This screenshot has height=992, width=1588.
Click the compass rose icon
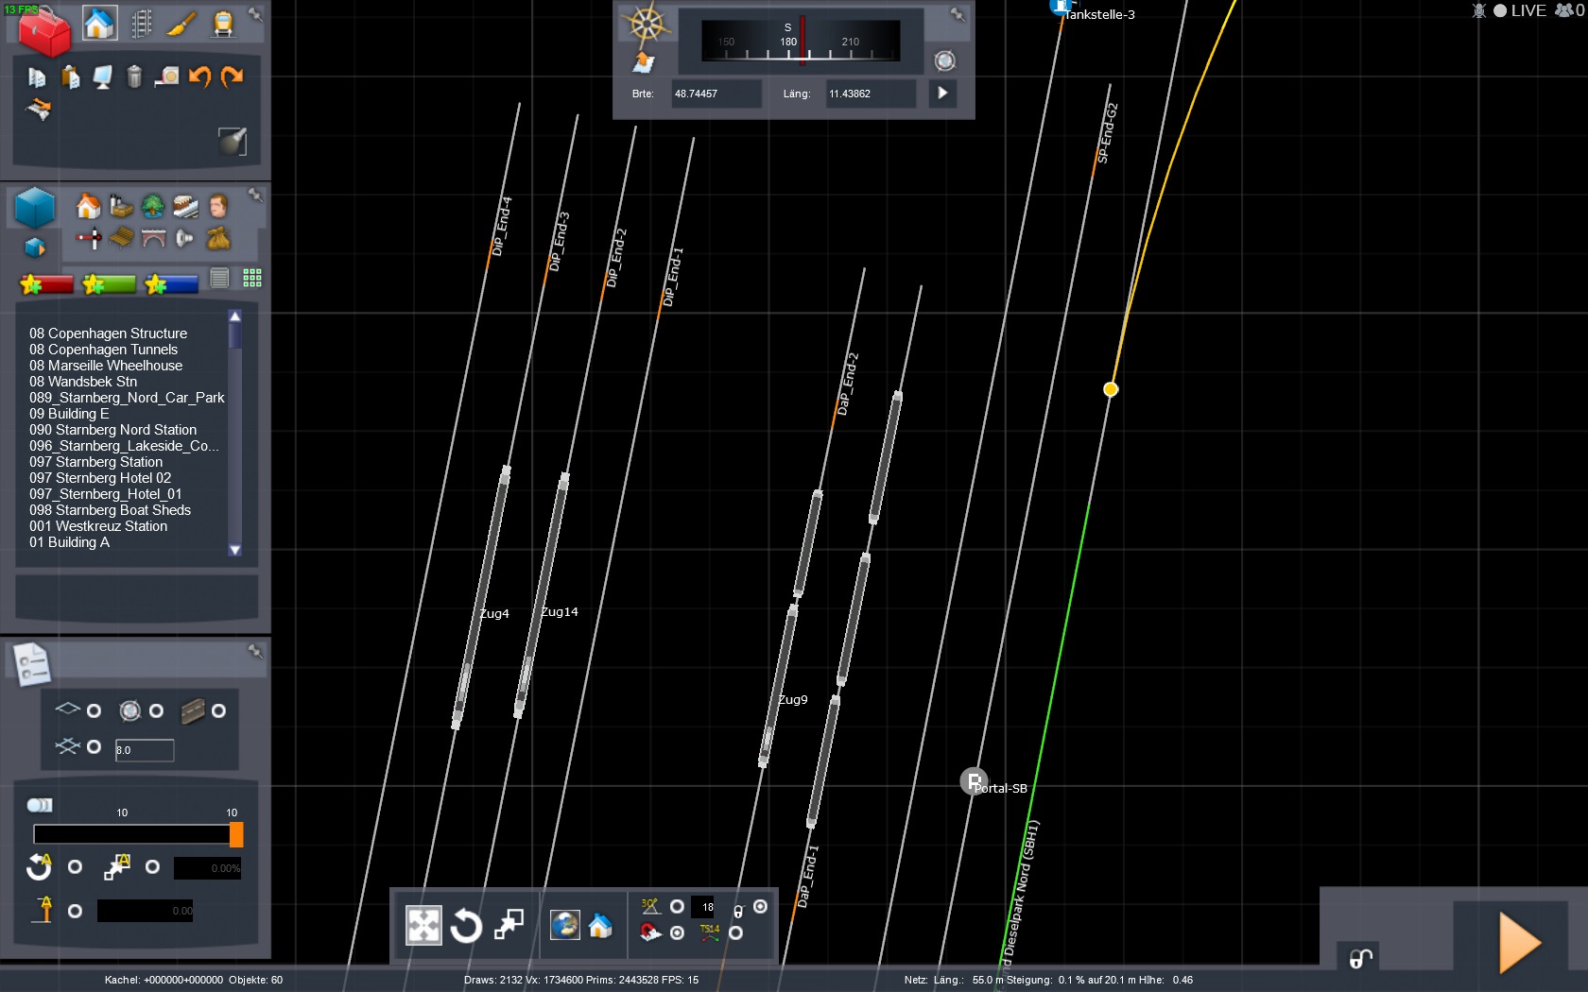[647, 25]
